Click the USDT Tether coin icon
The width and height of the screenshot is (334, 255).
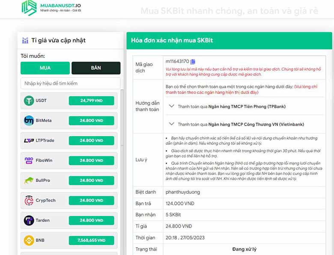click(x=29, y=101)
